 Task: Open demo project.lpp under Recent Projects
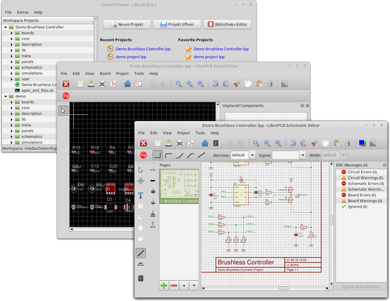[x=130, y=57]
